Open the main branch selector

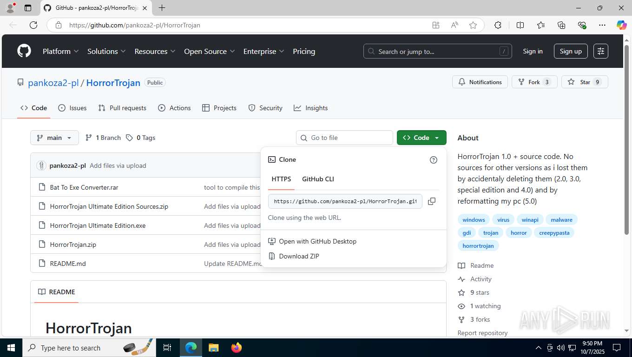54,138
